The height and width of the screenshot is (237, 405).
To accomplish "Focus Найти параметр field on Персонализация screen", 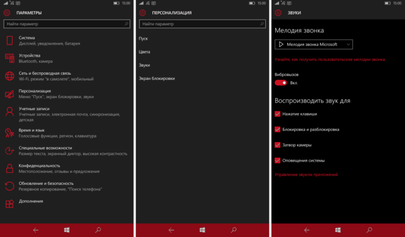I will pos(202,24).
